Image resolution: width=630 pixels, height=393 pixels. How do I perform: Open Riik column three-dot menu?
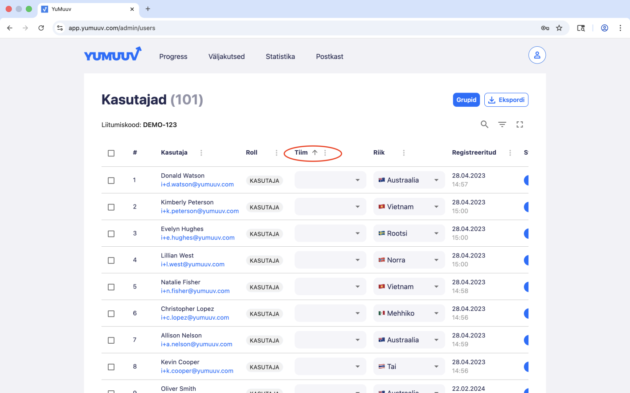[x=404, y=153]
